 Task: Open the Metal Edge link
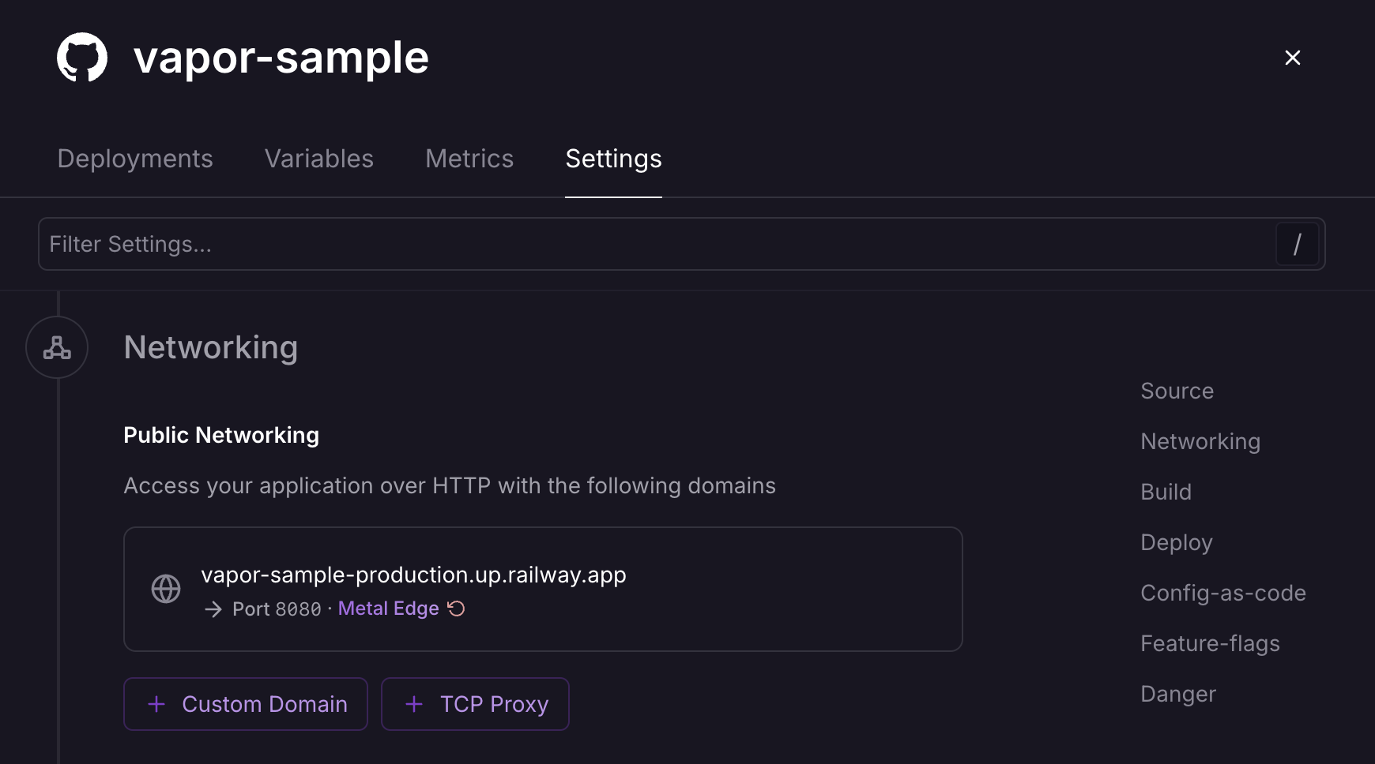(388, 609)
